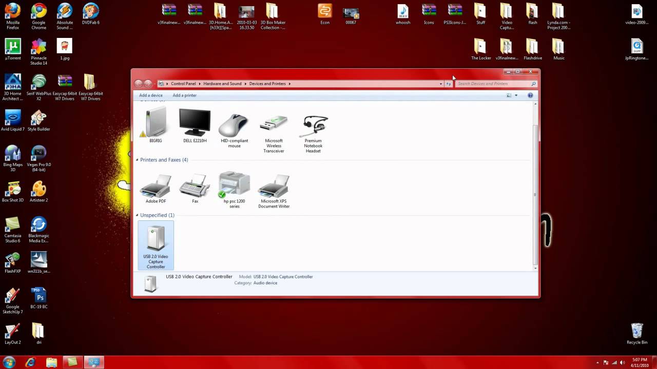
Task: Open the view options dropdown arrow
Action: (x=516, y=95)
